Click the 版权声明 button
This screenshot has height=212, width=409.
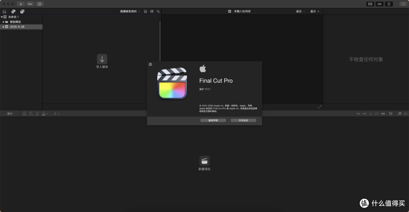click(213, 120)
